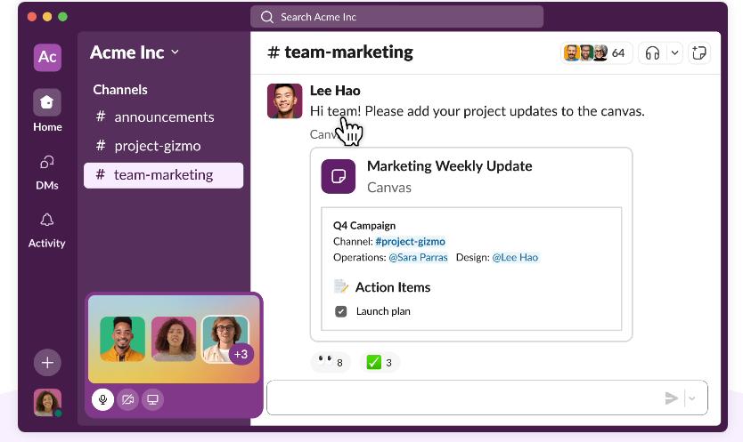Click the green macOS zoom button
Screen dimensions: 743x442
(62, 17)
